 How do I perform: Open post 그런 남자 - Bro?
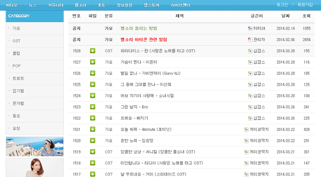pyautogui.click(x=134, y=107)
